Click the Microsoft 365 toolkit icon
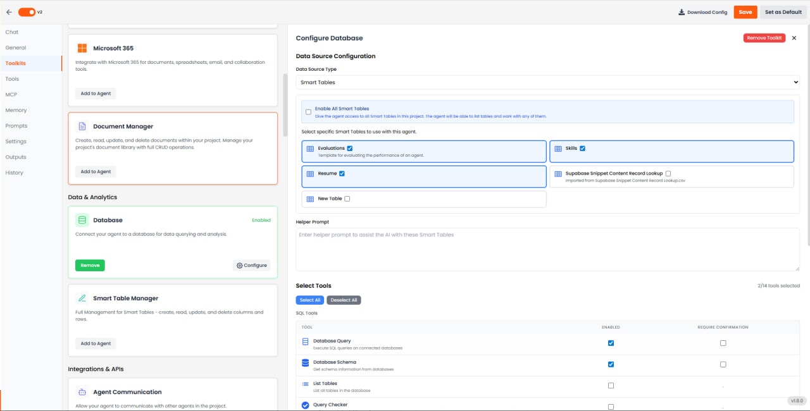This screenshot has height=411, width=810. coord(81,47)
